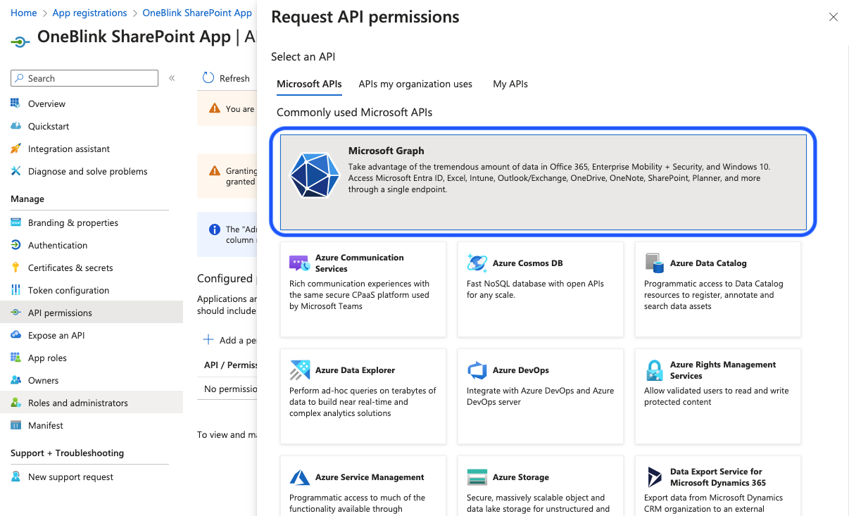Click the Expose an API cloud icon

[15, 335]
